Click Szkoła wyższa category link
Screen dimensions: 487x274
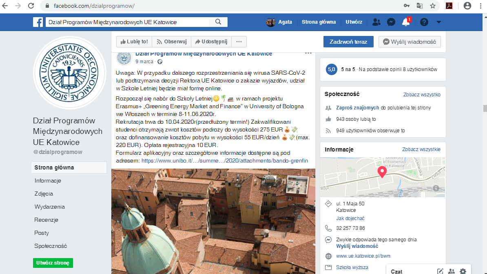pos(352,267)
